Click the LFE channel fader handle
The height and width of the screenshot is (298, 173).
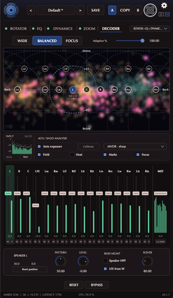coord(36,205)
